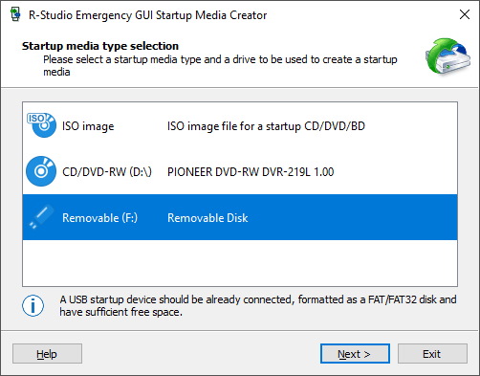Click the R-Studio title bar app icon
480x376 pixels.
(x=15, y=14)
